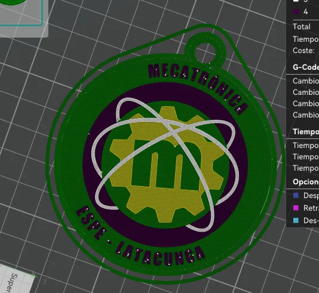Toggle the light-blue 'Des-' option swatch
Viewport: 319px width, 293px height.
coord(296,220)
